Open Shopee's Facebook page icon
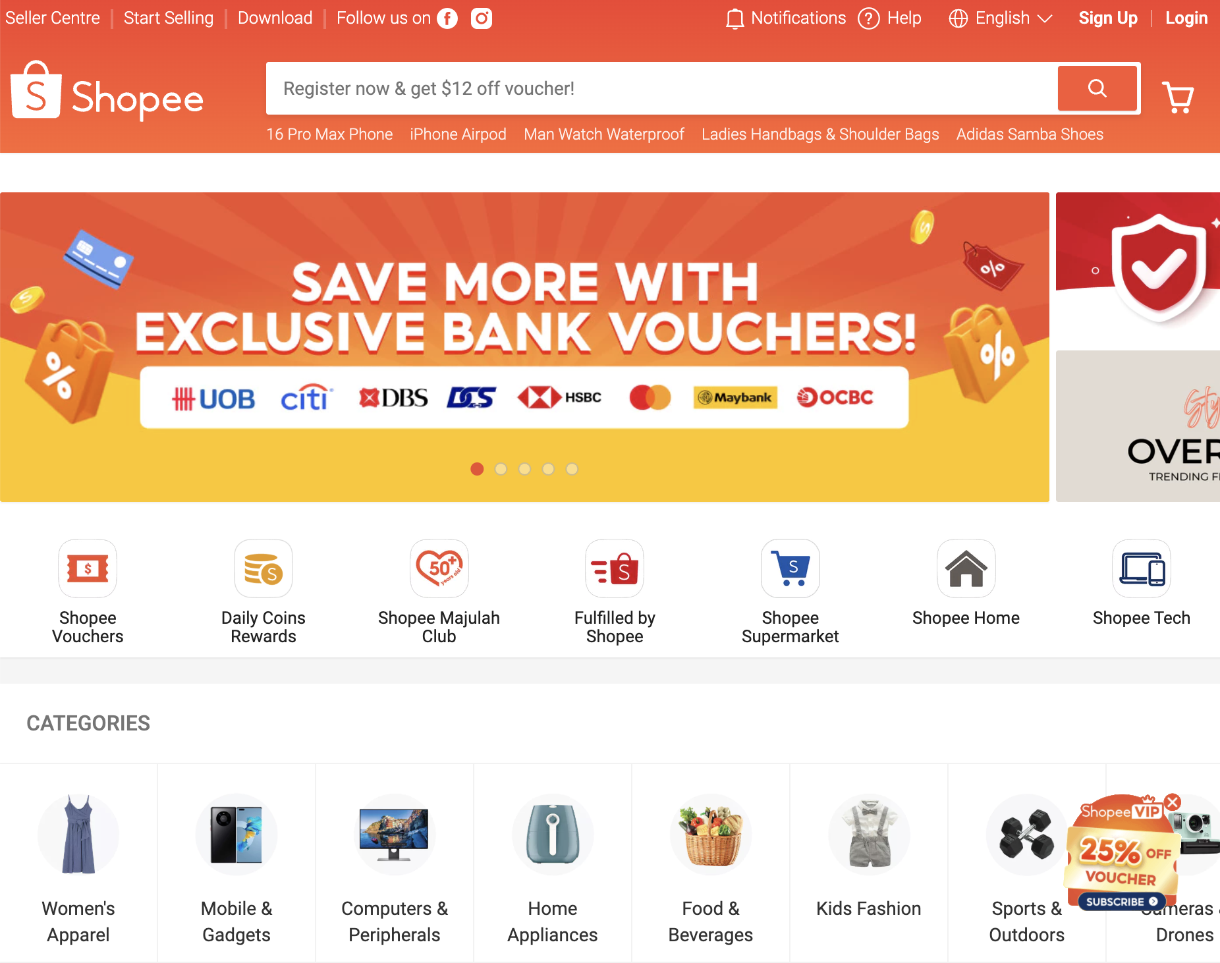The width and height of the screenshot is (1220, 963). tap(447, 18)
